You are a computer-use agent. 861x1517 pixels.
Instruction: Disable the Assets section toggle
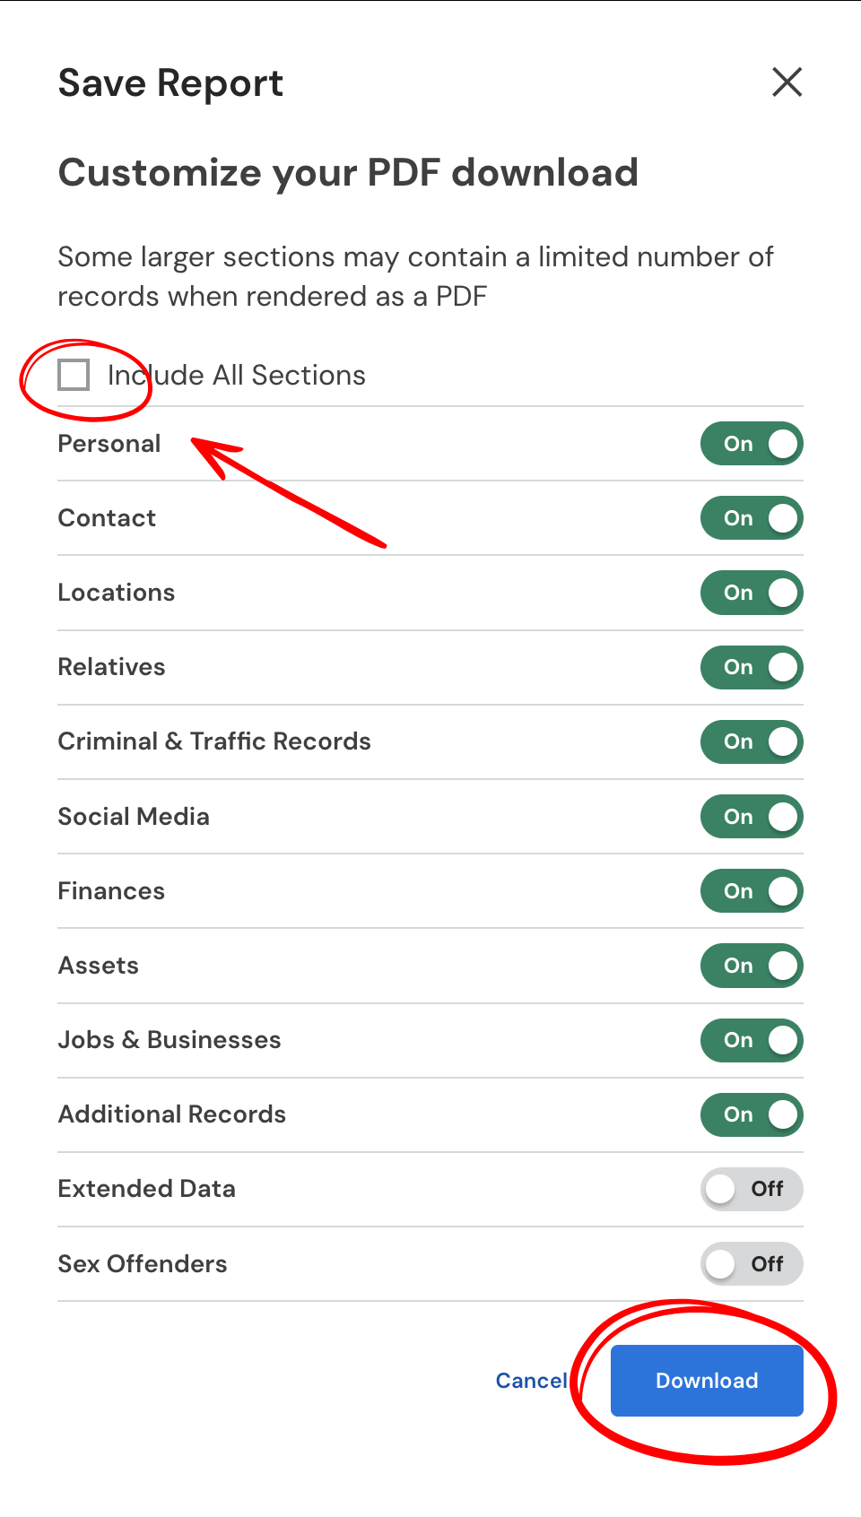click(752, 966)
